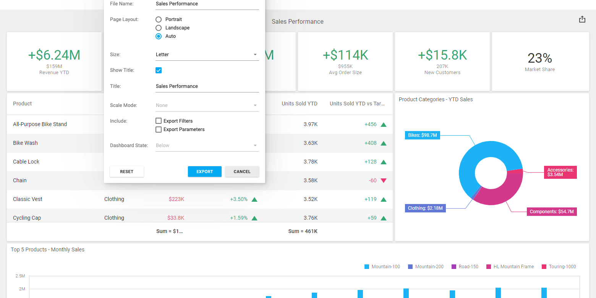Click the Reset button
Screen dimensions: 596x298
tap(127, 172)
